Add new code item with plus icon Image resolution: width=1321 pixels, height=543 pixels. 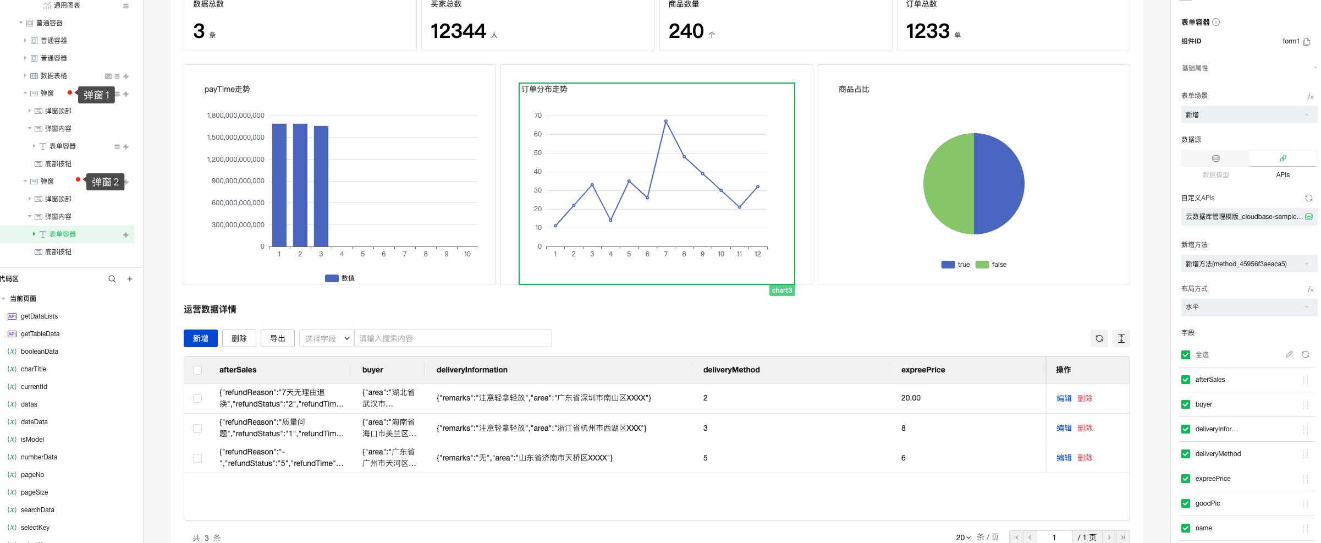click(x=130, y=279)
